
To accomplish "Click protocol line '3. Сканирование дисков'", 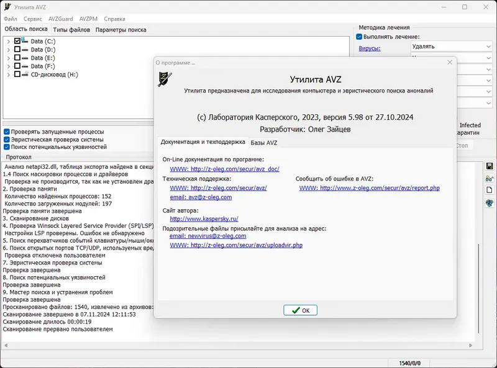I will click(x=36, y=218).
